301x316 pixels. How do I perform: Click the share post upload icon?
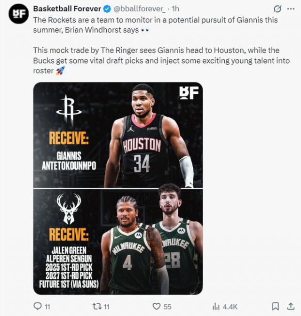click(291, 306)
